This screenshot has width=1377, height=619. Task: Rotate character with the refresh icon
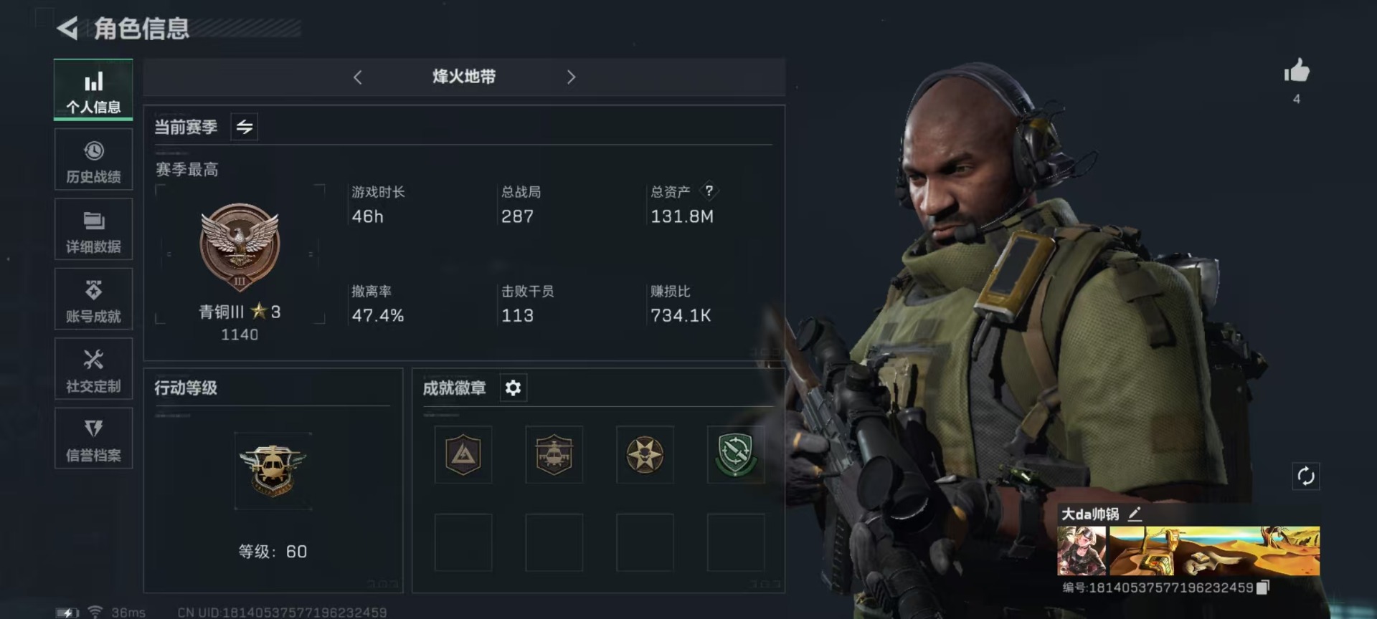click(1305, 476)
